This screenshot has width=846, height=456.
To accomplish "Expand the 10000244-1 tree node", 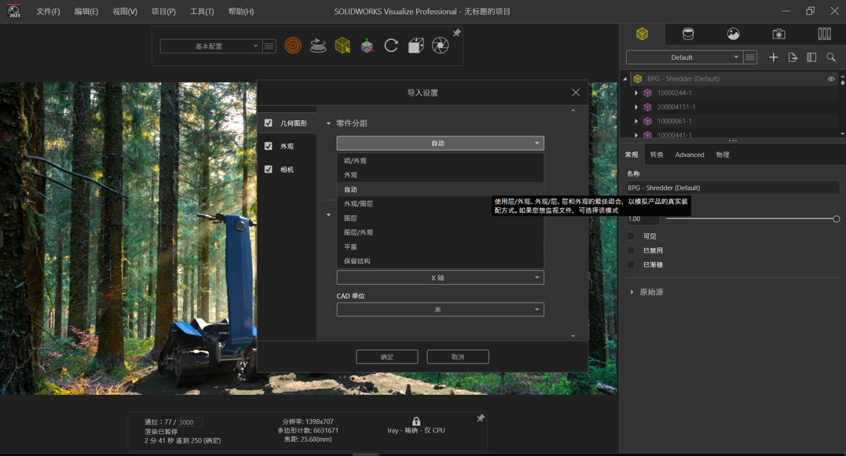I will (636, 93).
